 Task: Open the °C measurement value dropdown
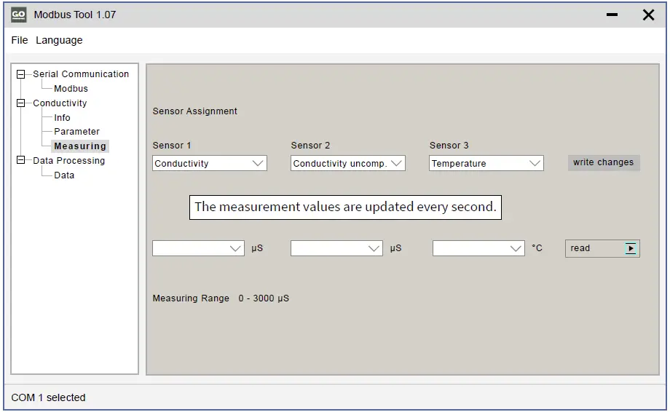478,248
